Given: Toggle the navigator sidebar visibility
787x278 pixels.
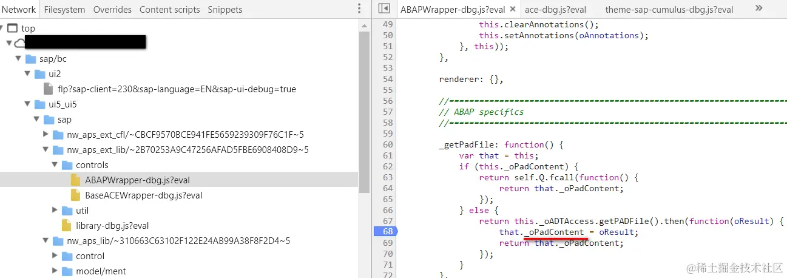Looking at the screenshot, I should pos(383,8).
